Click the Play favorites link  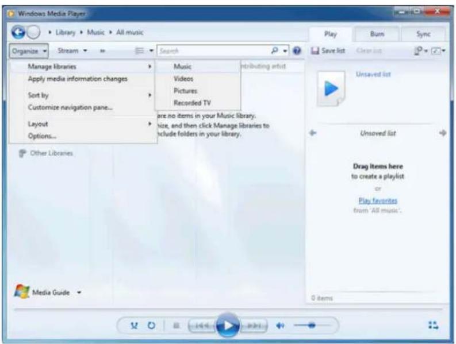click(x=378, y=200)
